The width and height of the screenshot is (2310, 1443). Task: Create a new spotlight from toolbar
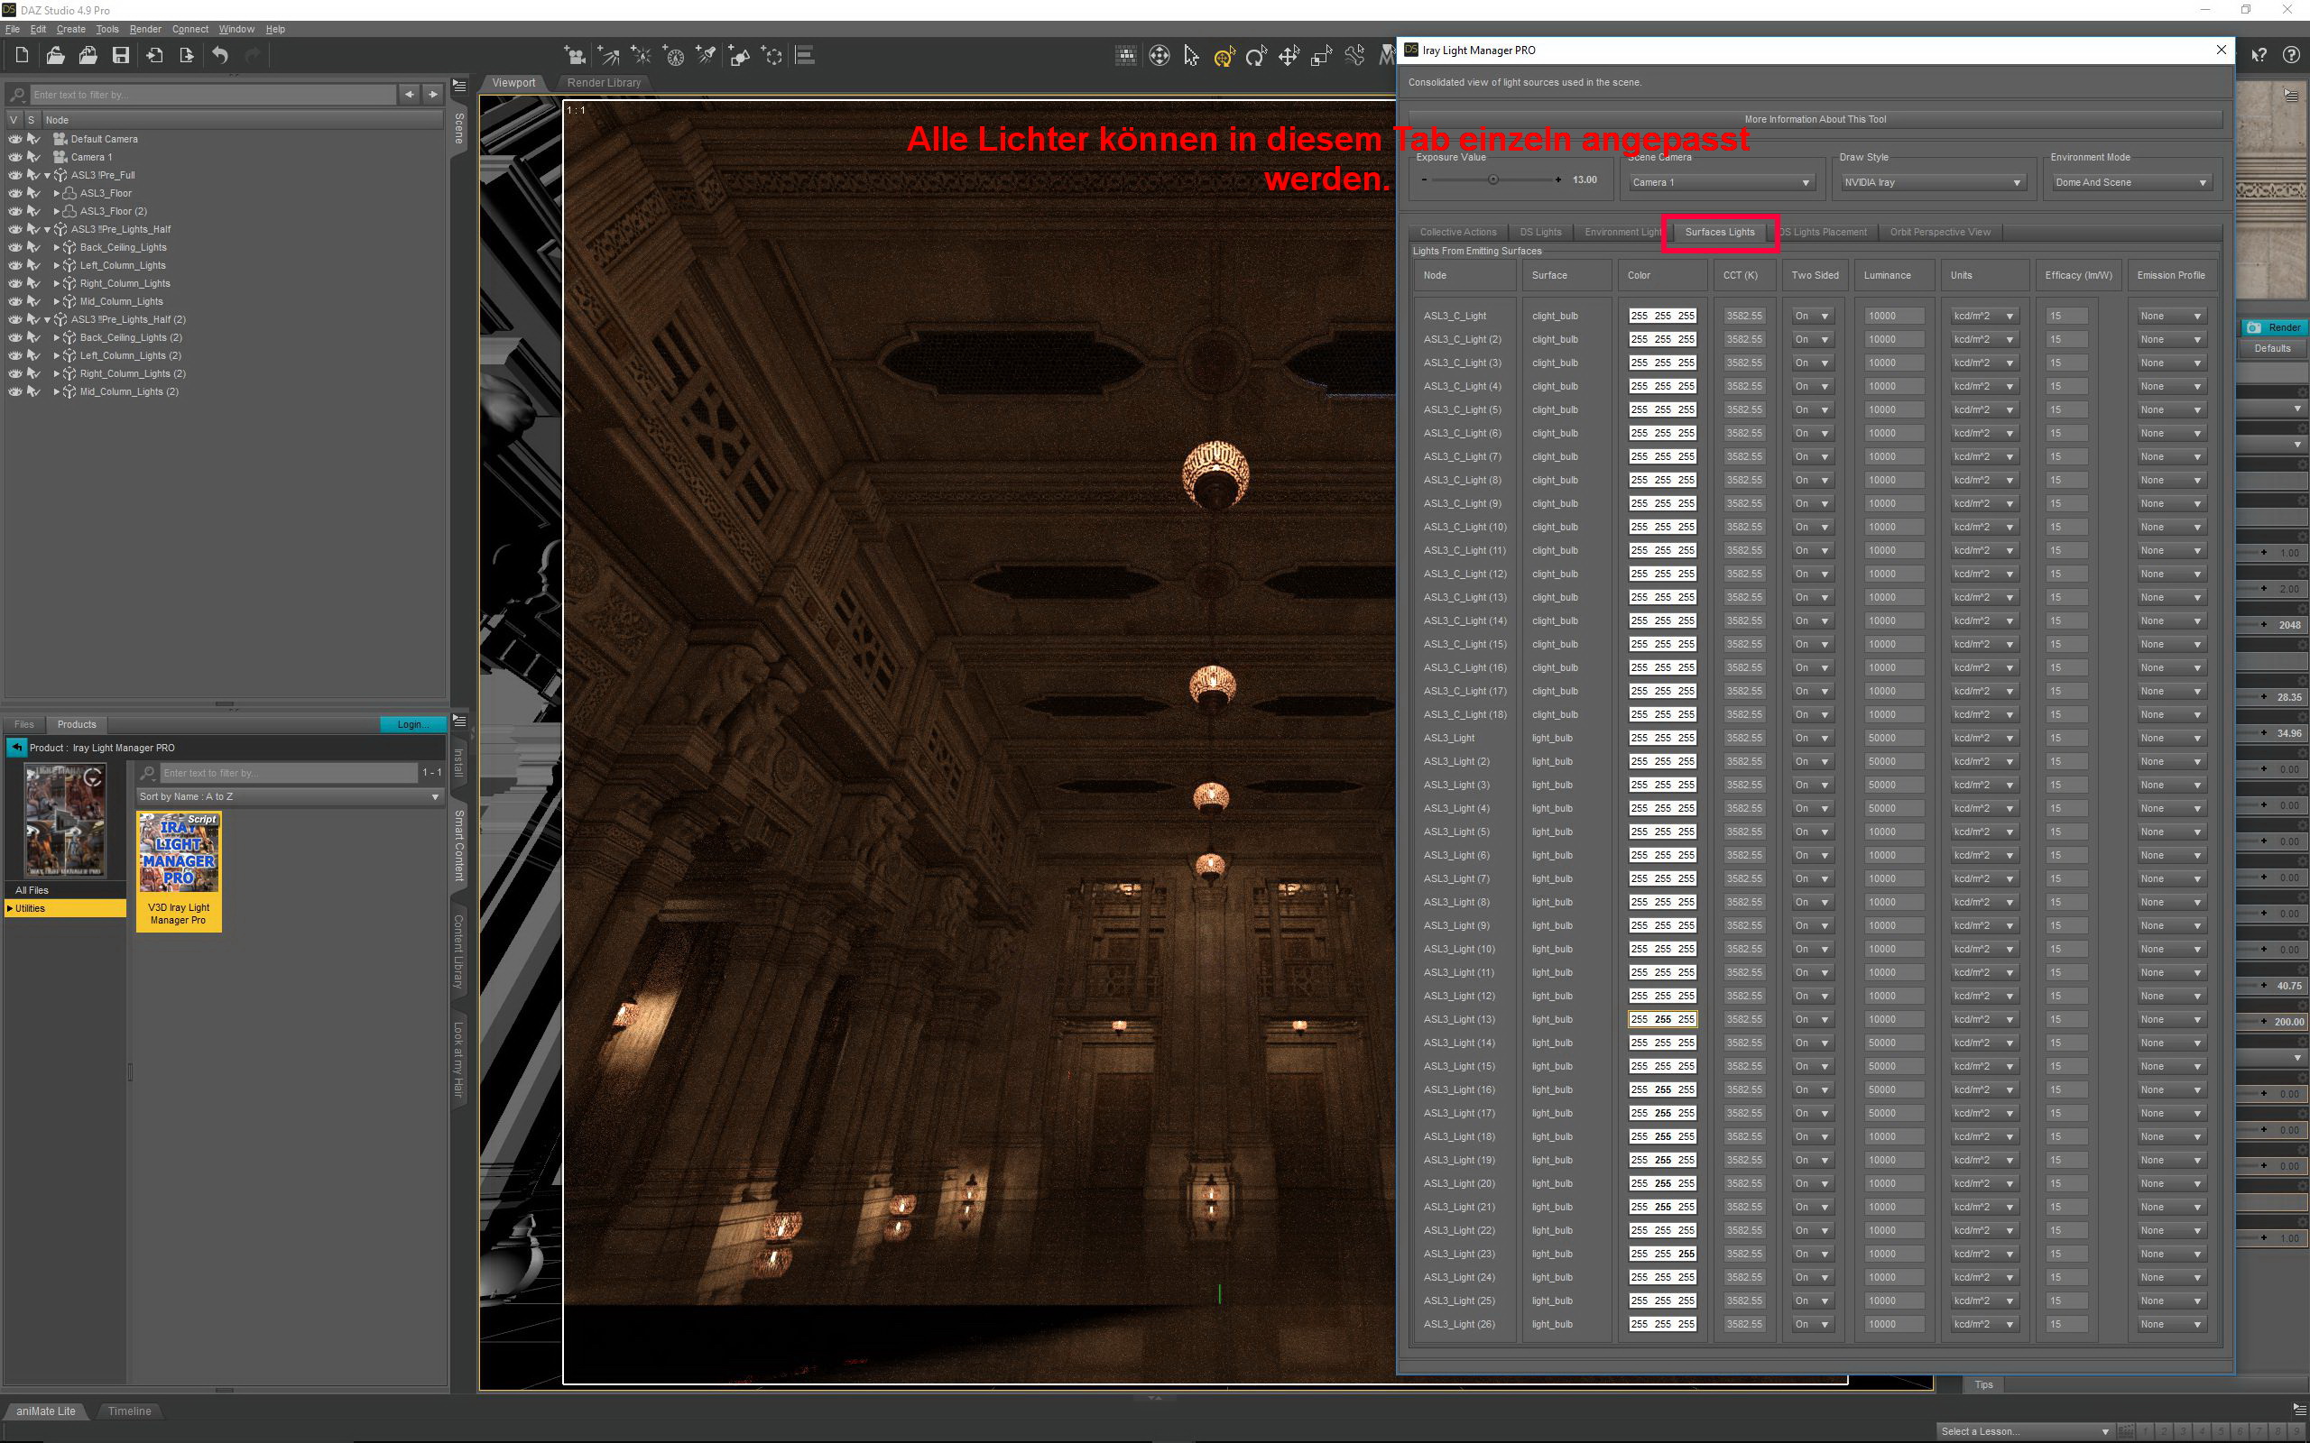705,55
